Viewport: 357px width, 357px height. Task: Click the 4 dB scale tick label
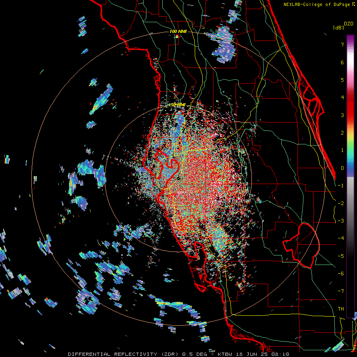[342, 98]
